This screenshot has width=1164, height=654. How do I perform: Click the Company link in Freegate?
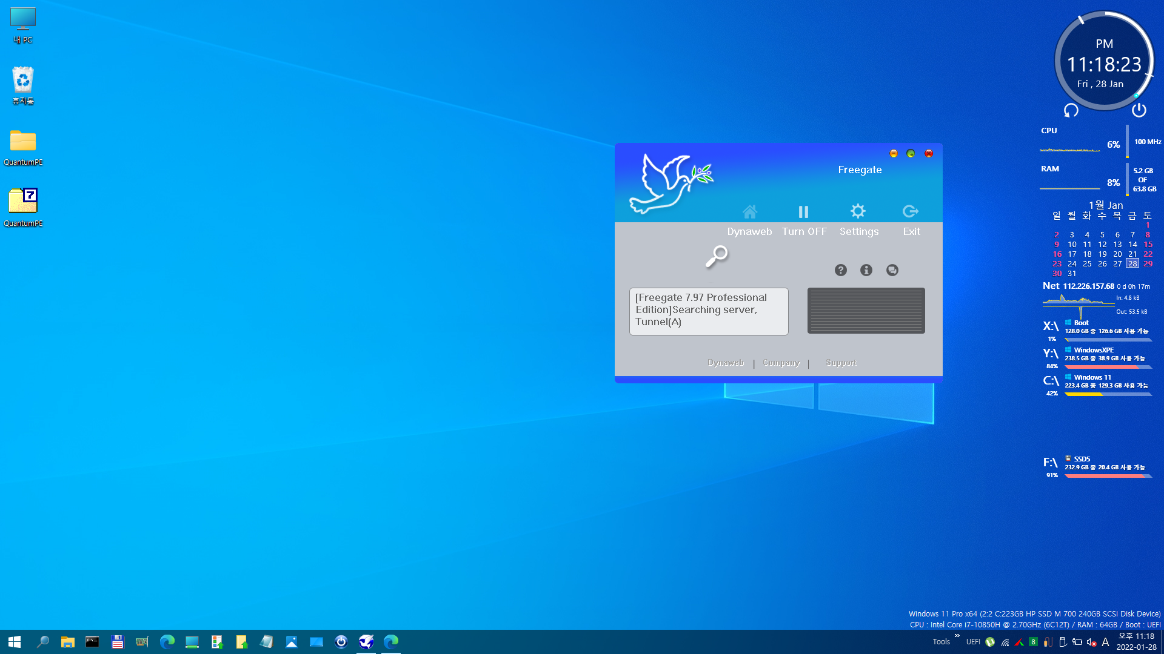click(781, 363)
